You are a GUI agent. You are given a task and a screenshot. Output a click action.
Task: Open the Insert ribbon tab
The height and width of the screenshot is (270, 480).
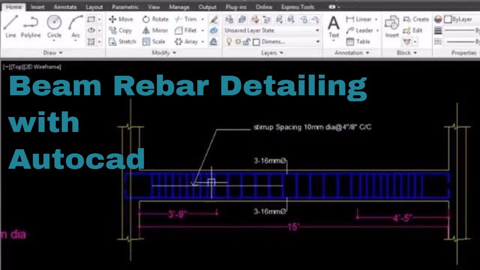pyautogui.click(x=37, y=7)
